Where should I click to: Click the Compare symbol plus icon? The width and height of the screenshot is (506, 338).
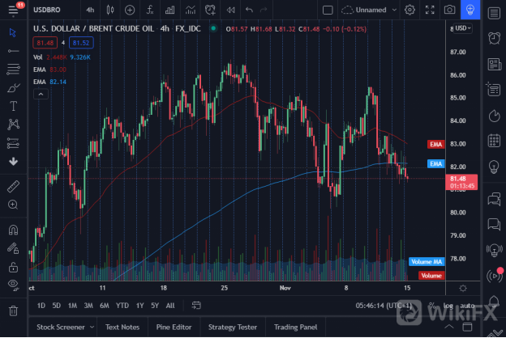tap(131, 10)
